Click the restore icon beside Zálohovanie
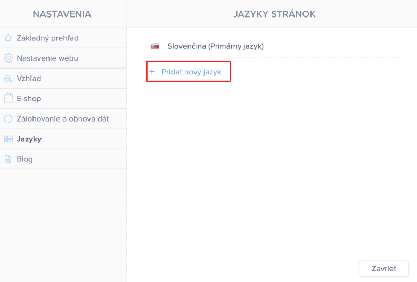The image size is (417, 282). coord(8,119)
